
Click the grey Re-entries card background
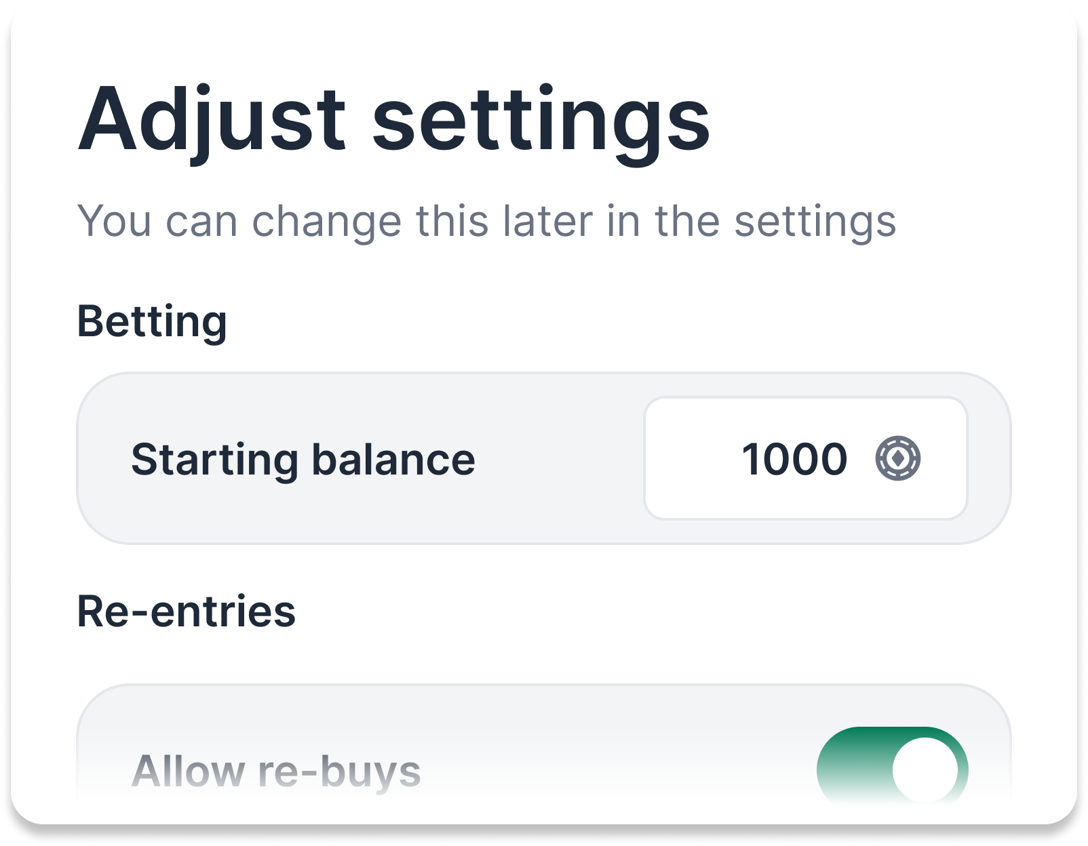(x=577, y=719)
